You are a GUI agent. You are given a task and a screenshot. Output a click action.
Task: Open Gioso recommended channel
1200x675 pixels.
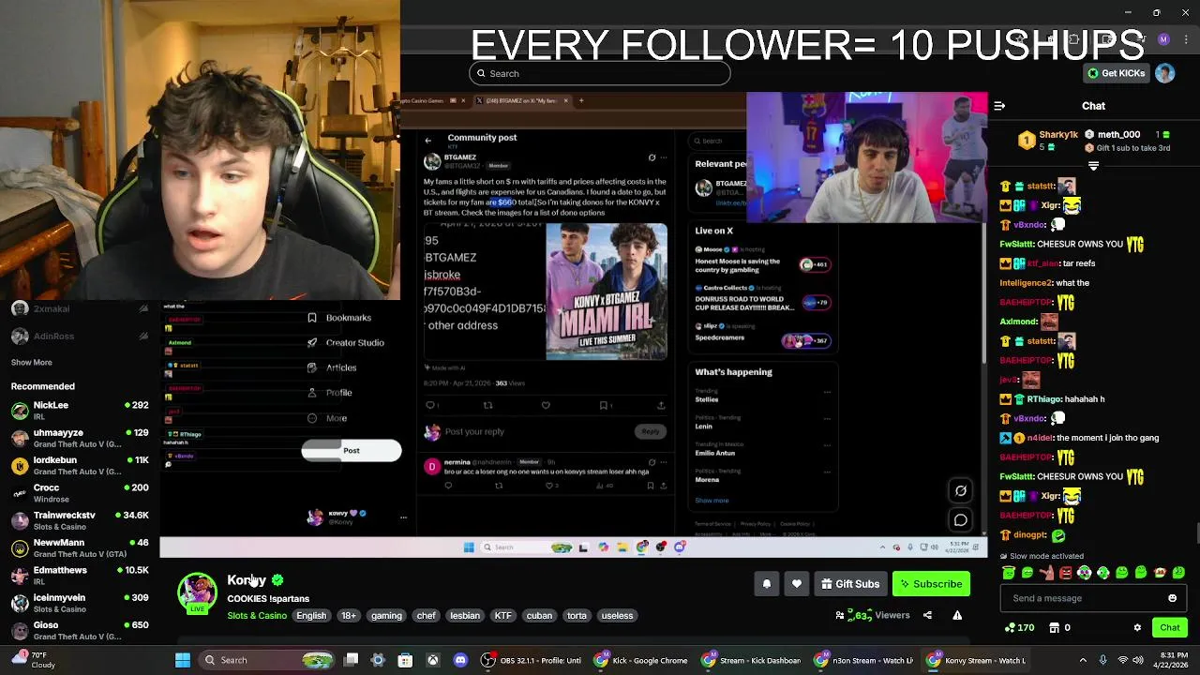coord(80,630)
